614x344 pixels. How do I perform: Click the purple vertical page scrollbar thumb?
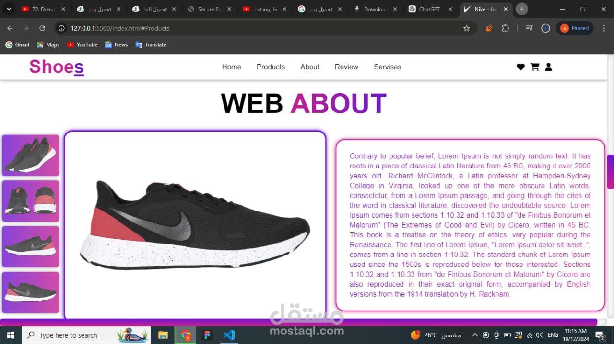point(611,172)
